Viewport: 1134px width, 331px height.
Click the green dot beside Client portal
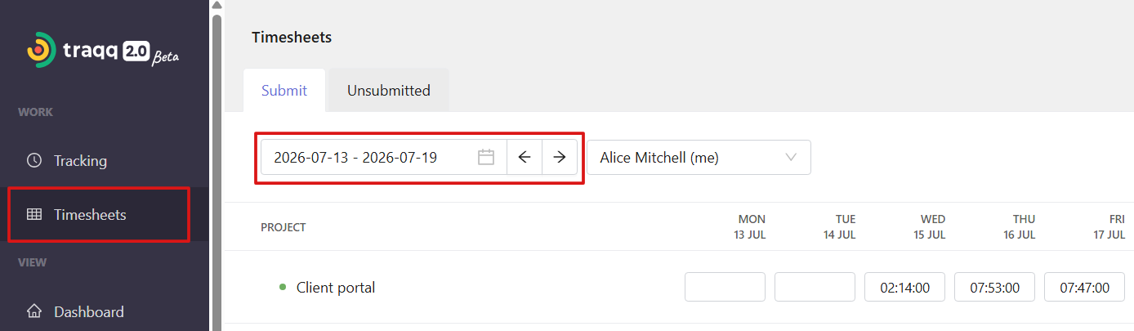click(283, 287)
